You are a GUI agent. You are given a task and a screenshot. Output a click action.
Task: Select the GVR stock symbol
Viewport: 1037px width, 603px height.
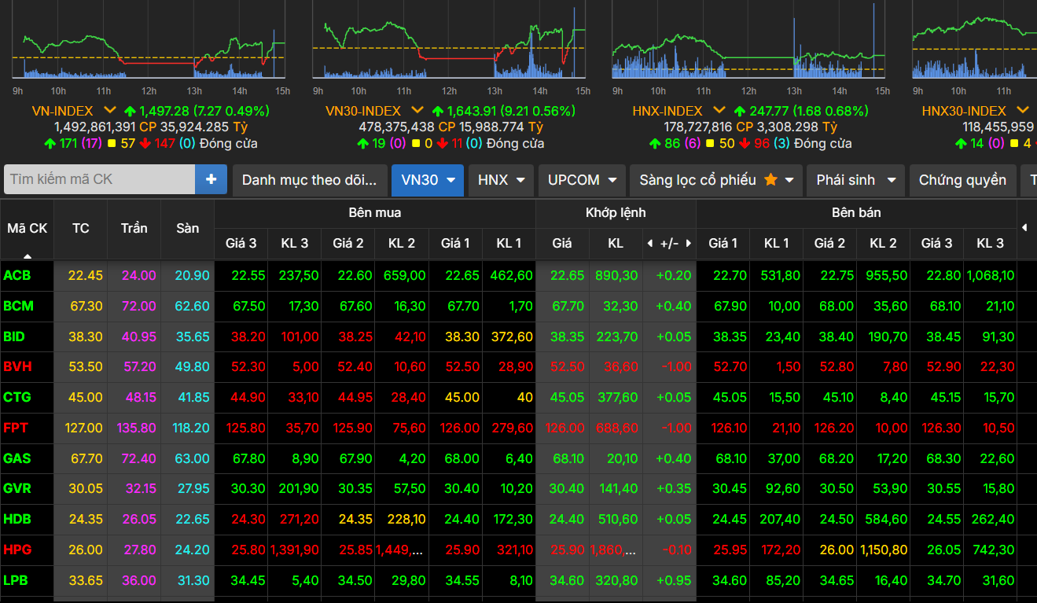tap(17, 488)
